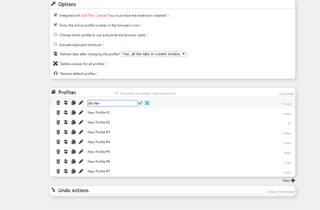
Task: Delete New Profile #1 using trash icon
Action: pyautogui.click(x=58, y=113)
